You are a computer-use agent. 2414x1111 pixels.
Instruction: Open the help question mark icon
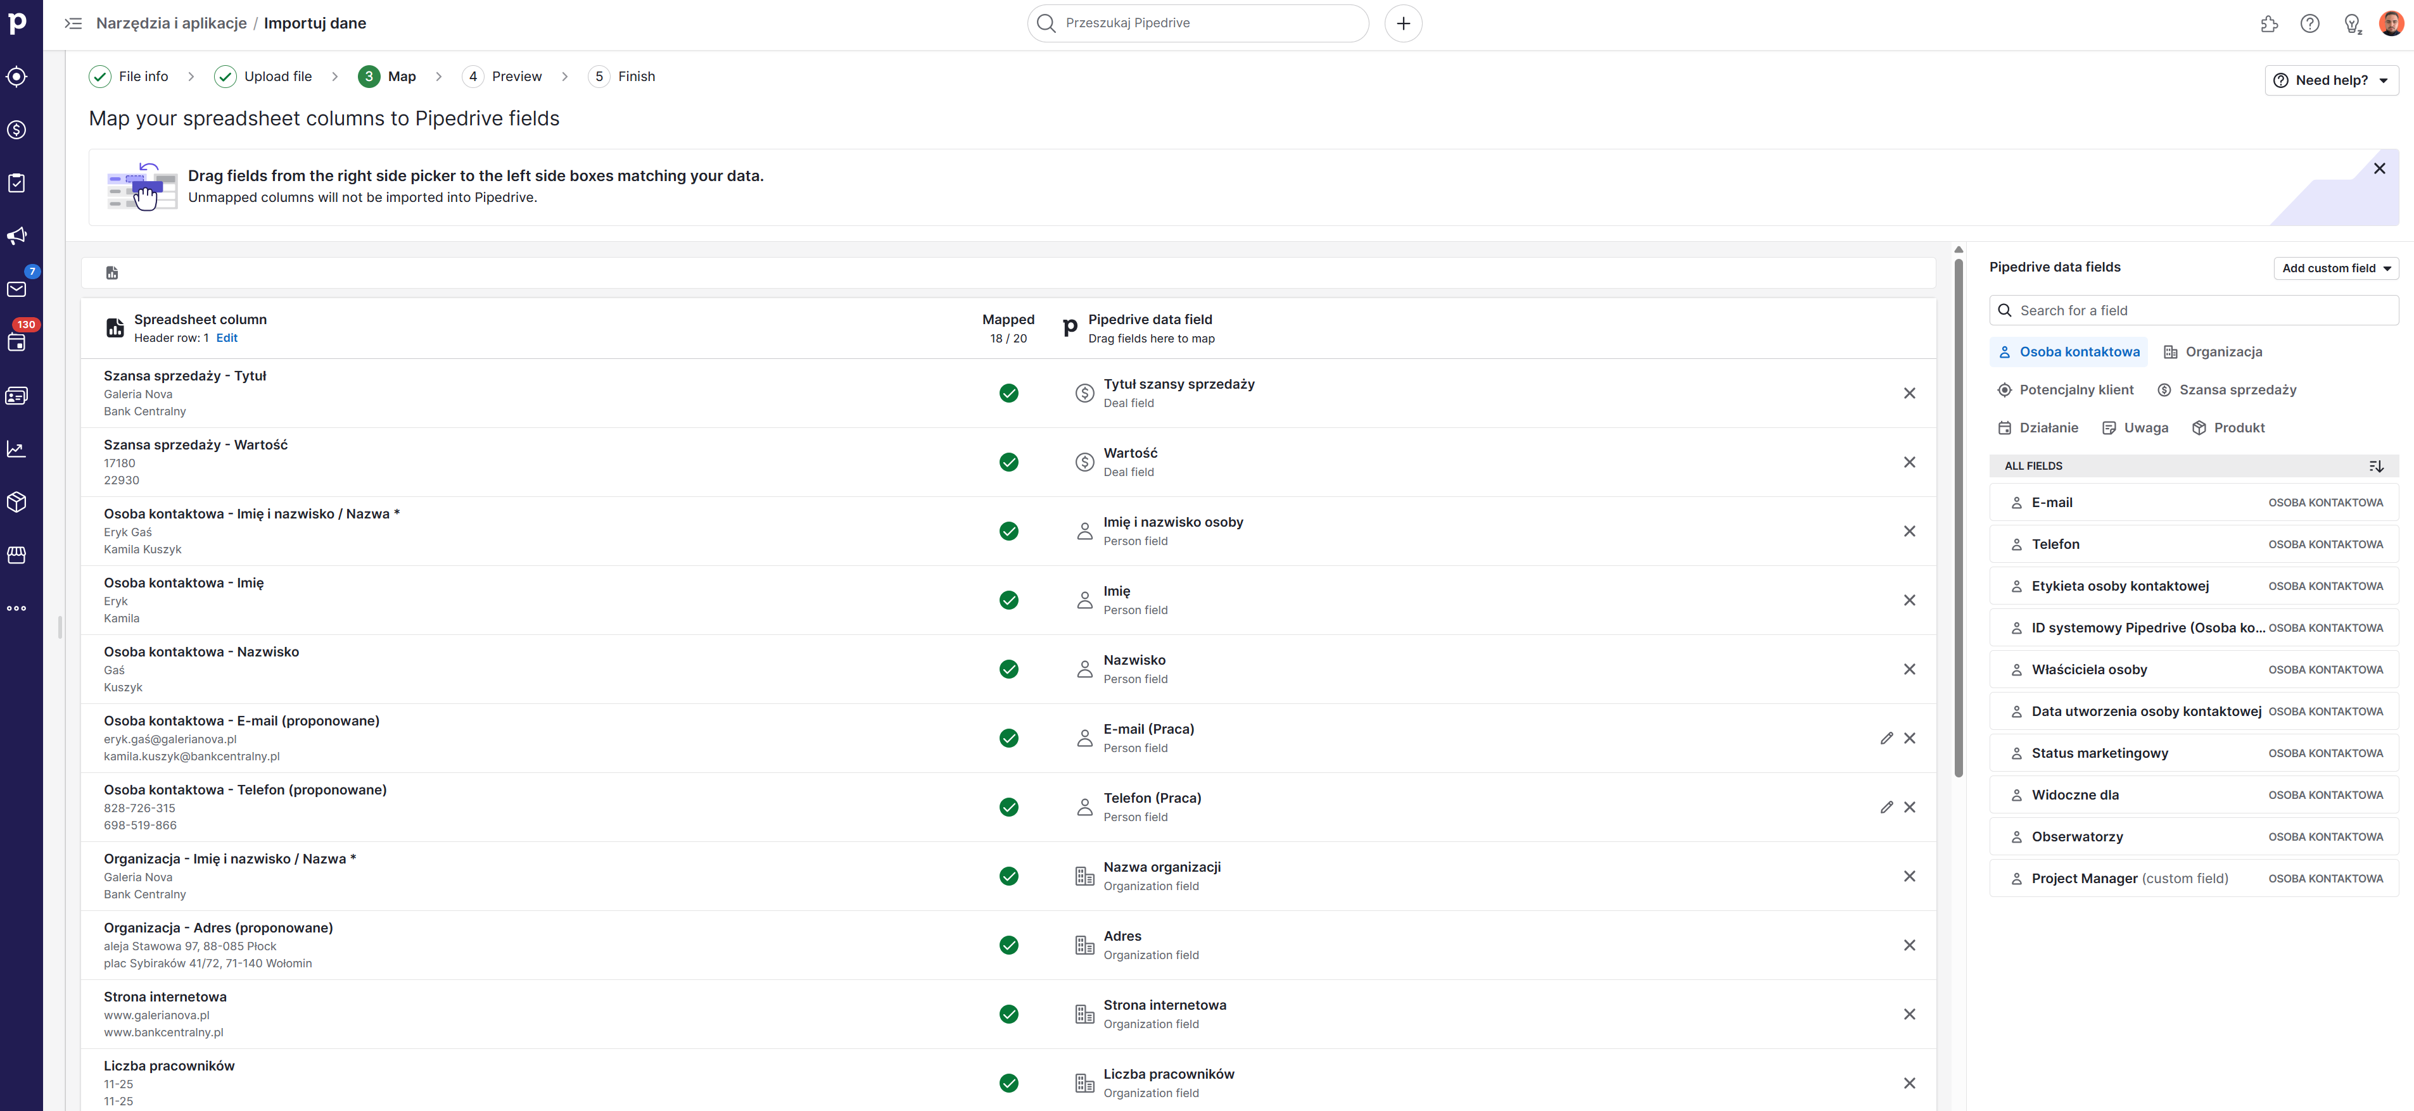(x=2310, y=24)
